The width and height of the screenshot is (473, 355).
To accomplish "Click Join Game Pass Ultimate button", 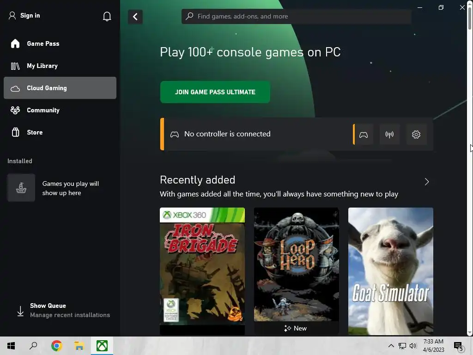I will coord(215,92).
